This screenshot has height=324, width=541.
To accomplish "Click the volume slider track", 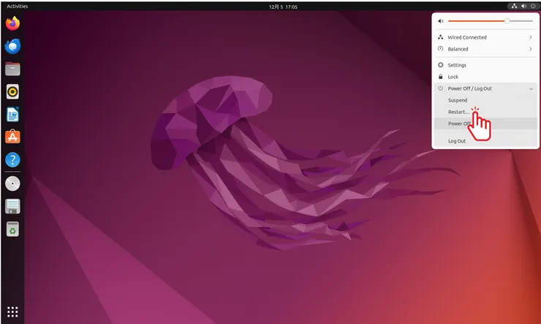I will pyautogui.click(x=479, y=21).
